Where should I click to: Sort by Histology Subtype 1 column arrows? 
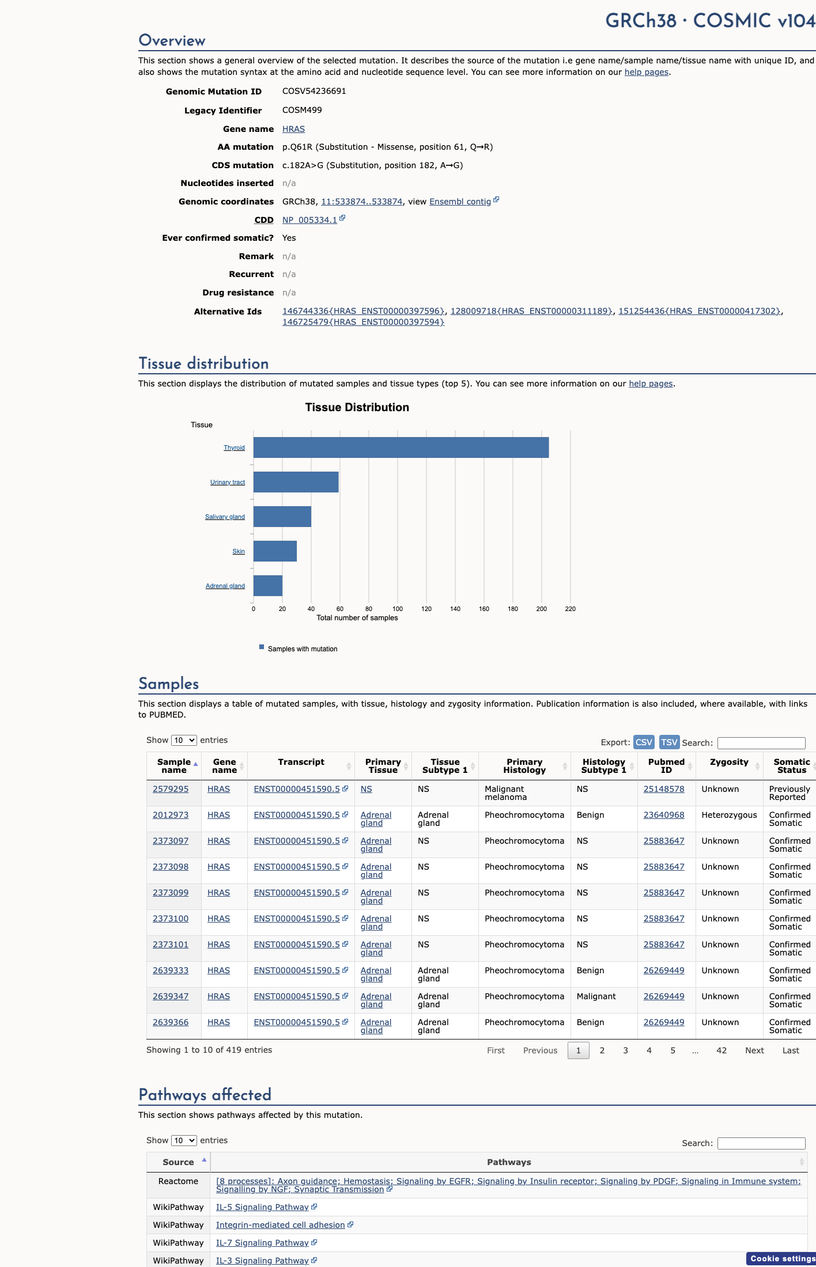tap(632, 766)
